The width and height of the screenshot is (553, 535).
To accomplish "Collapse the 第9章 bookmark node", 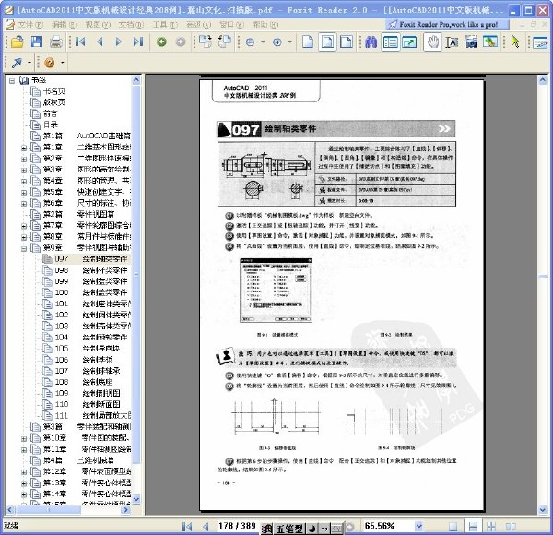I will click(x=24, y=248).
